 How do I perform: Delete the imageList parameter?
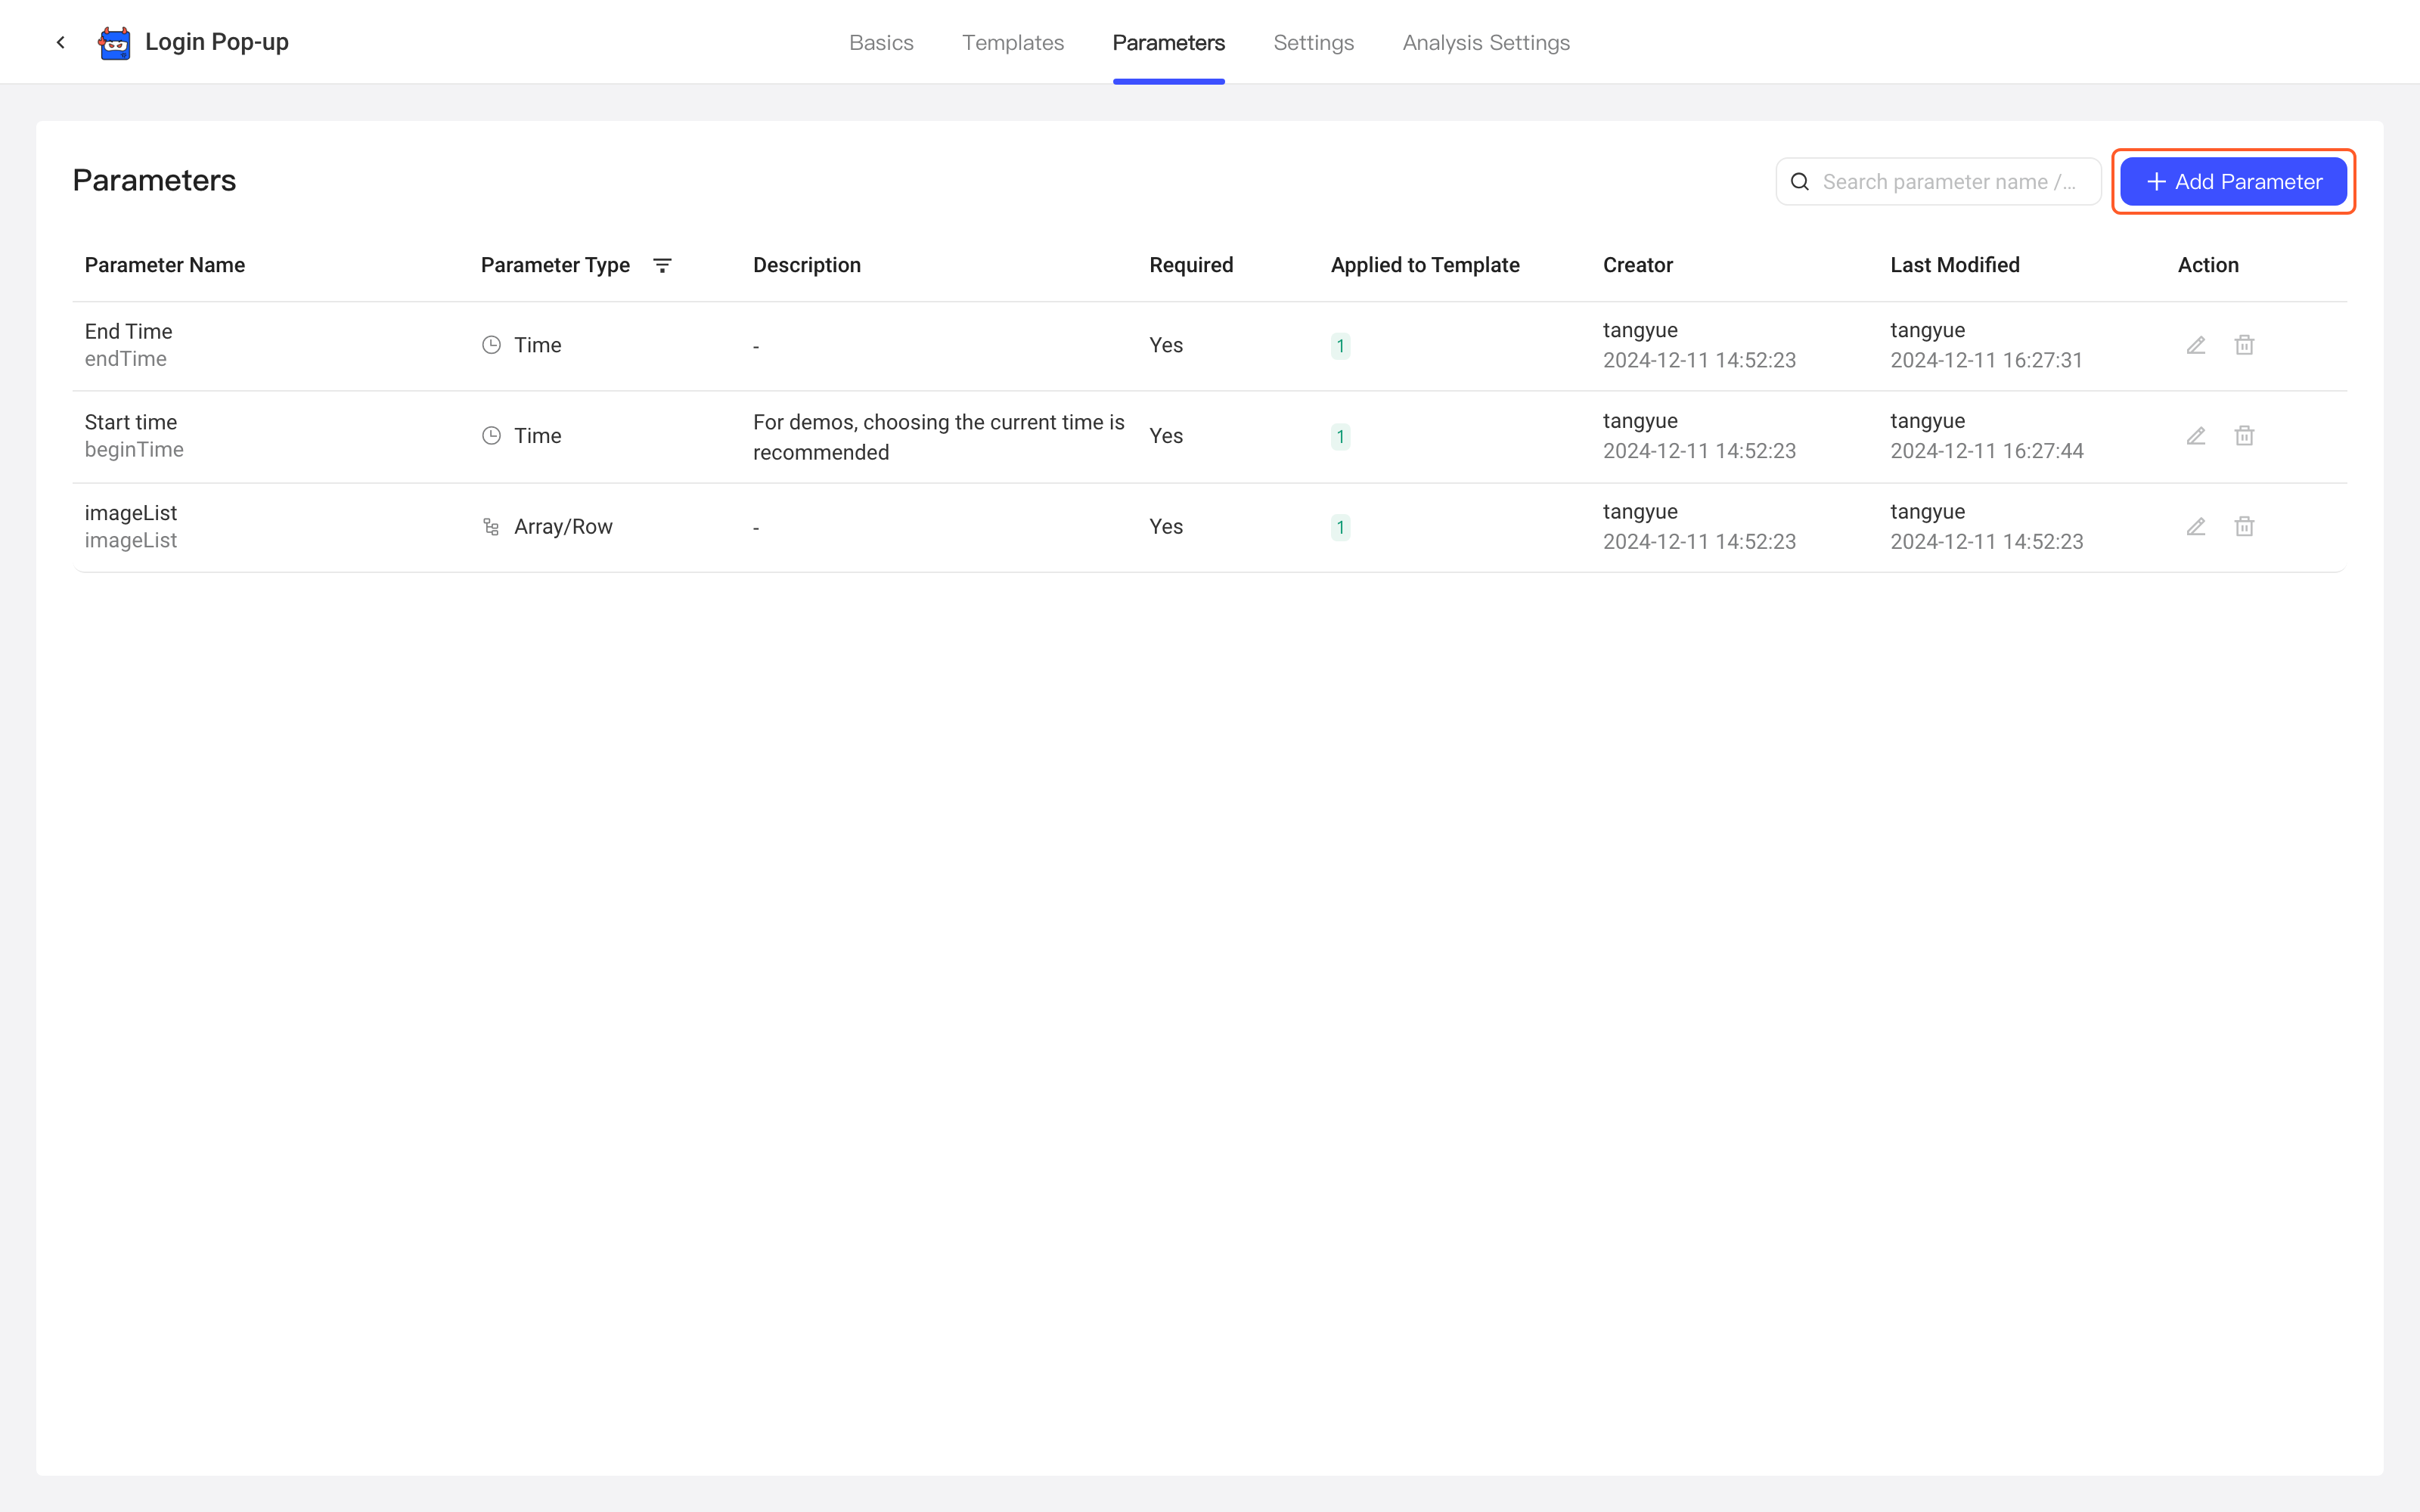[2244, 527]
